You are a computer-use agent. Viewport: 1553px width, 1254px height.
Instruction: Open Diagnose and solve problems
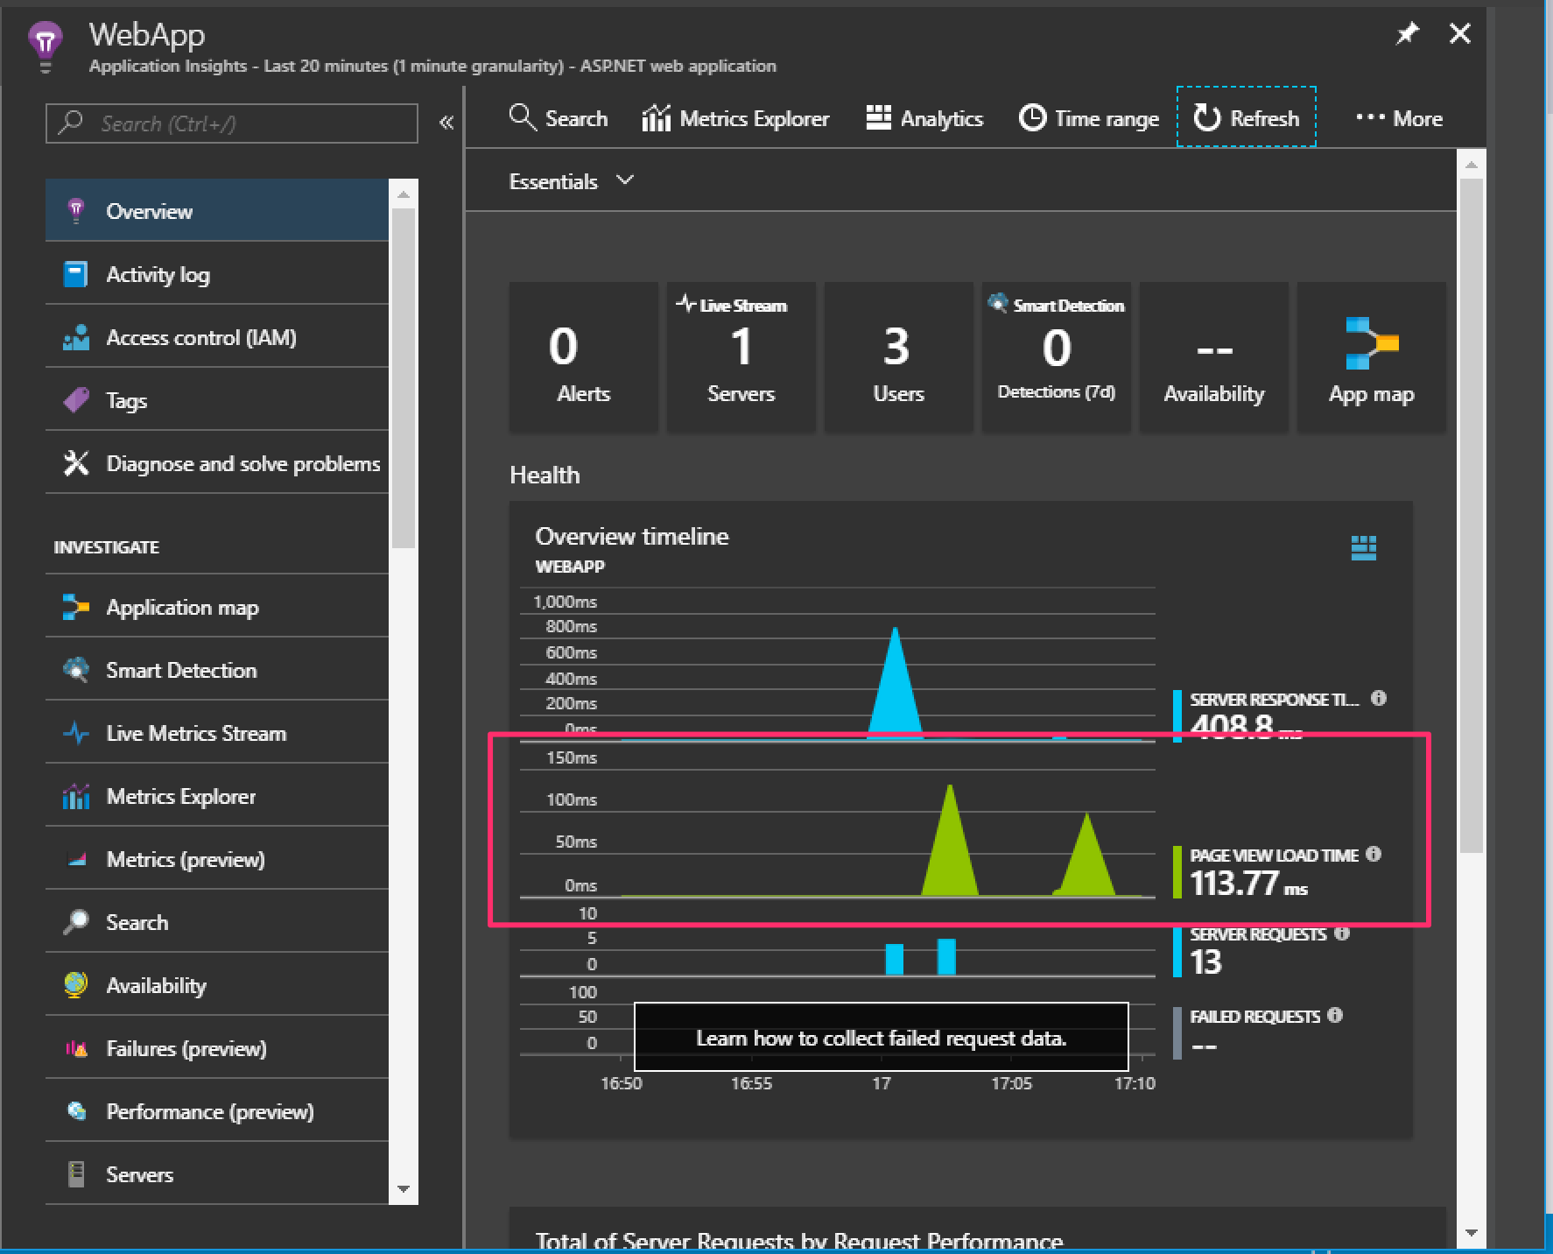pos(216,463)
